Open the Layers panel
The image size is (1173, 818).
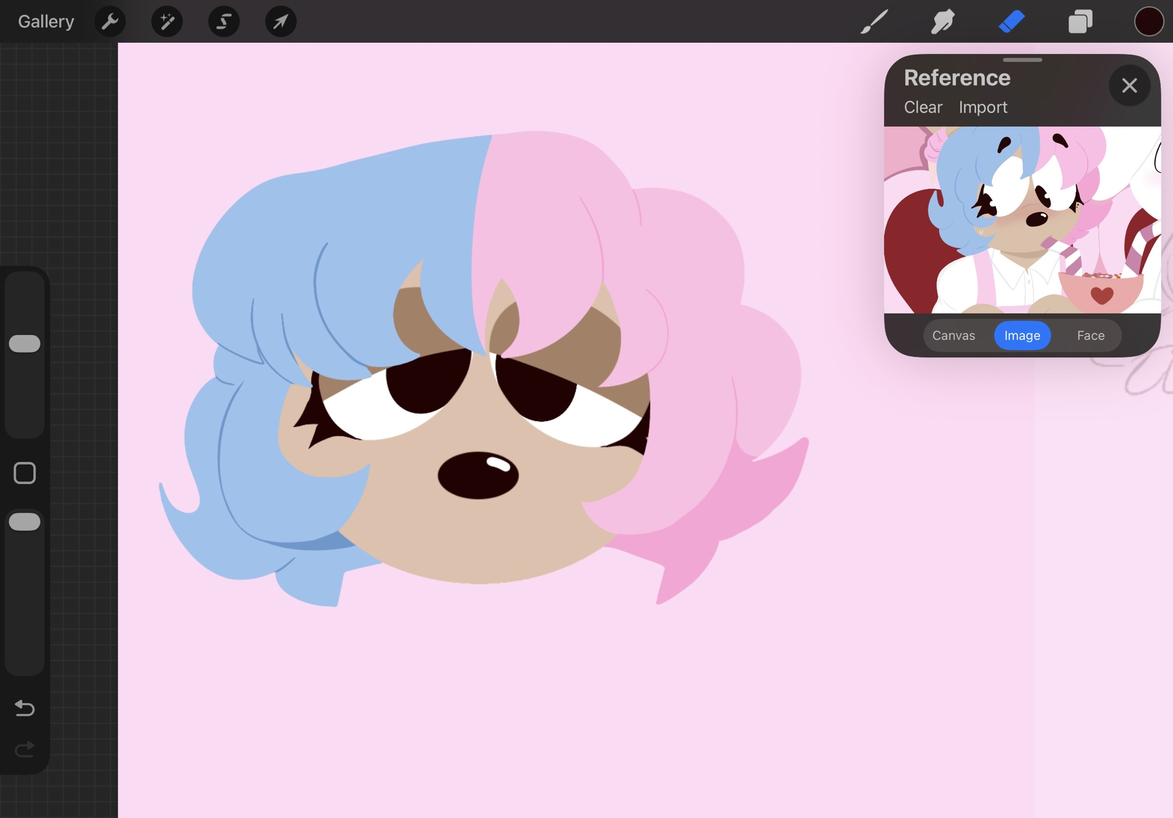1080,22
